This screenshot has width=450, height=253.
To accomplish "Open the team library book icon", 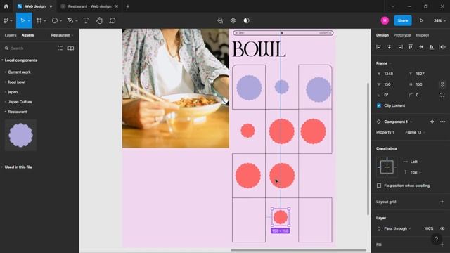I will point(70,48).
